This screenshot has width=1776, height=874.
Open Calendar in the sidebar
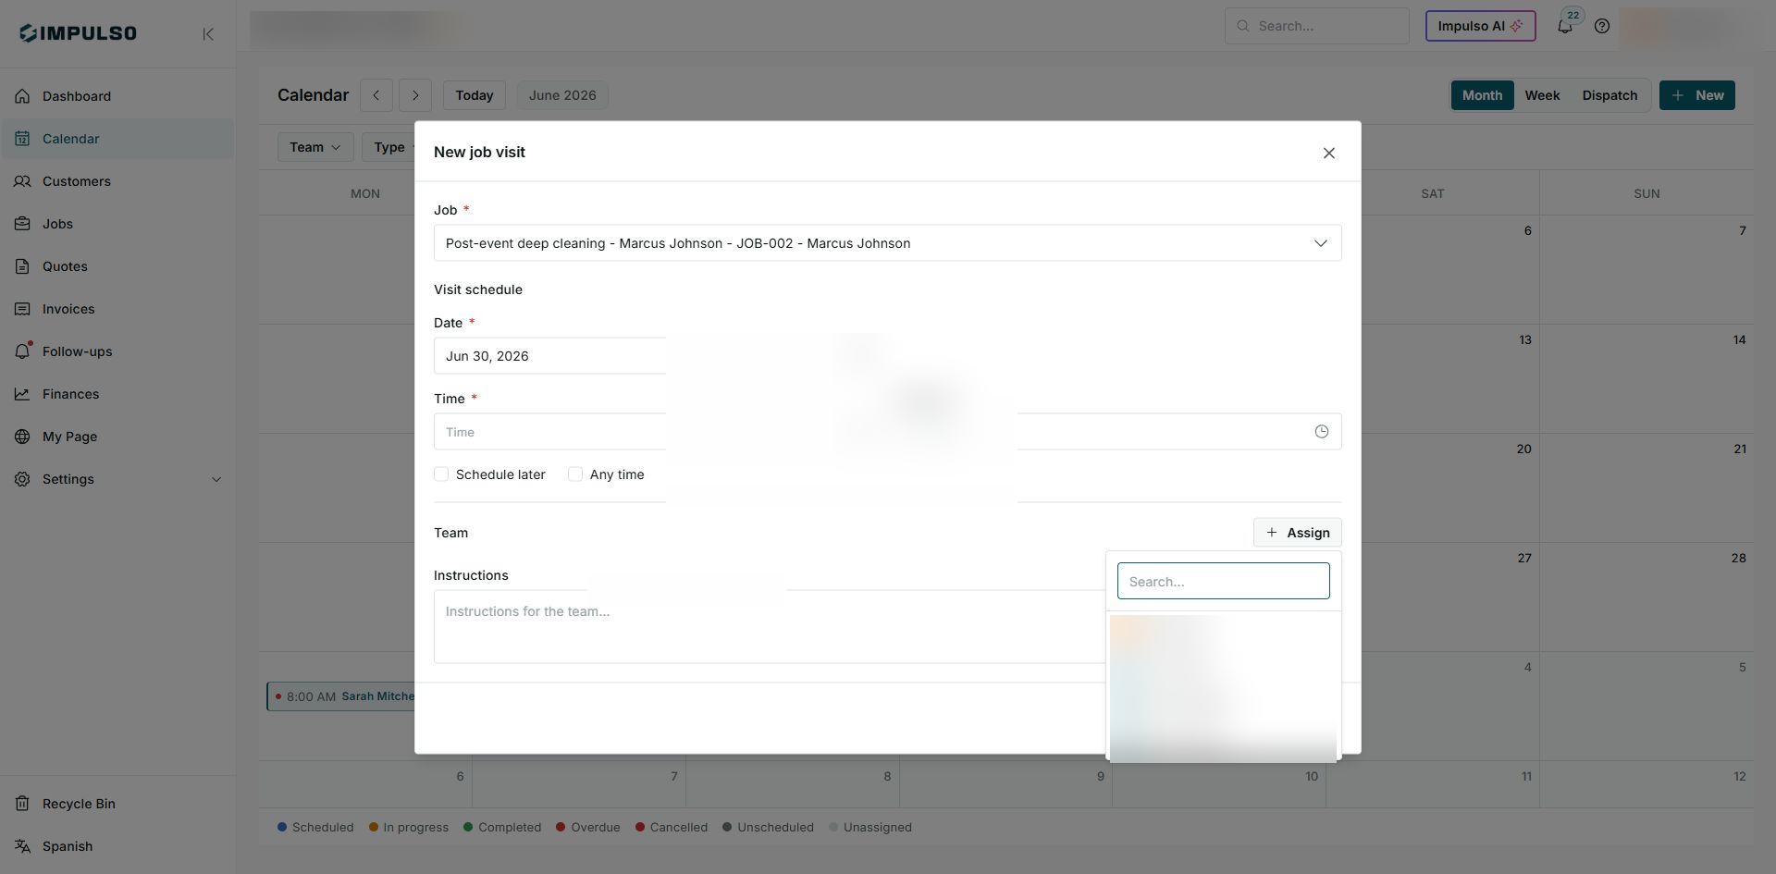tap(117, 139)
